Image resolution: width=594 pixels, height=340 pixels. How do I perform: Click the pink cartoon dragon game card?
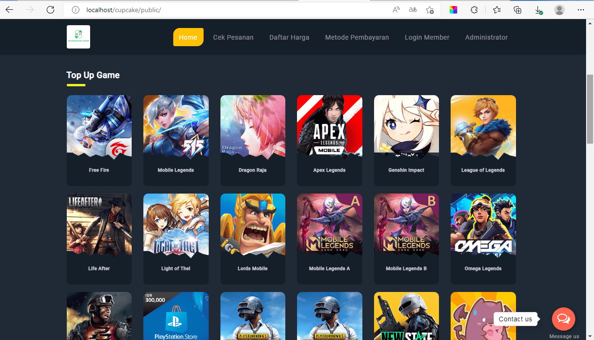point(483,316)
